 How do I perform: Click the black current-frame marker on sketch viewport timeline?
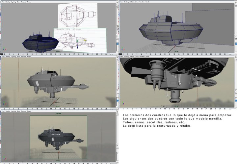point(2,53)
